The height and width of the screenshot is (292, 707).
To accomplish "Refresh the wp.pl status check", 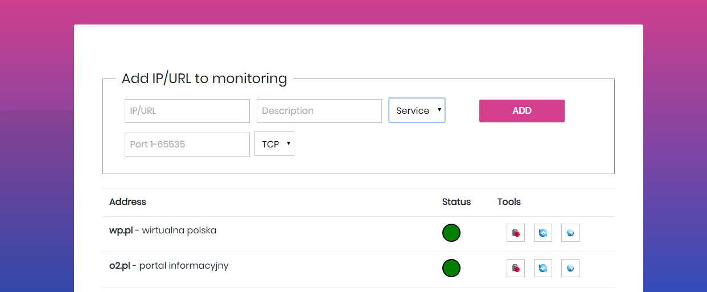I will pos(543,233).
